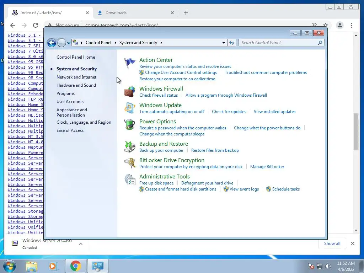Select Programs in the left pane
The image size is (364, 273).
point(65,93)
